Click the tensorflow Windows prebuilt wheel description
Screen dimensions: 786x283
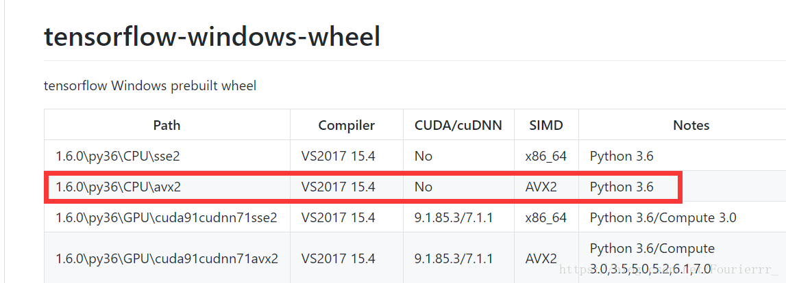[x=150, y=86]
